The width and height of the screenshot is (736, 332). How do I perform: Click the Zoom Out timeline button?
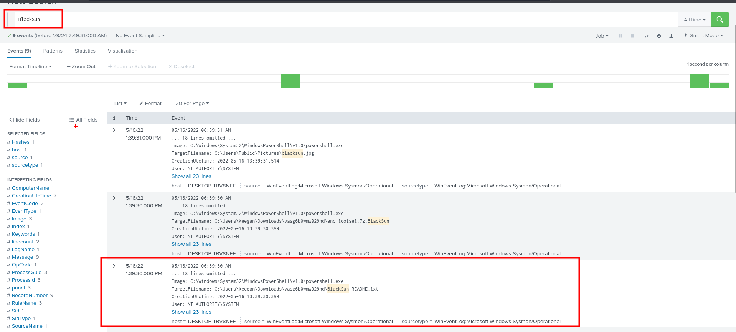(81, 67)
